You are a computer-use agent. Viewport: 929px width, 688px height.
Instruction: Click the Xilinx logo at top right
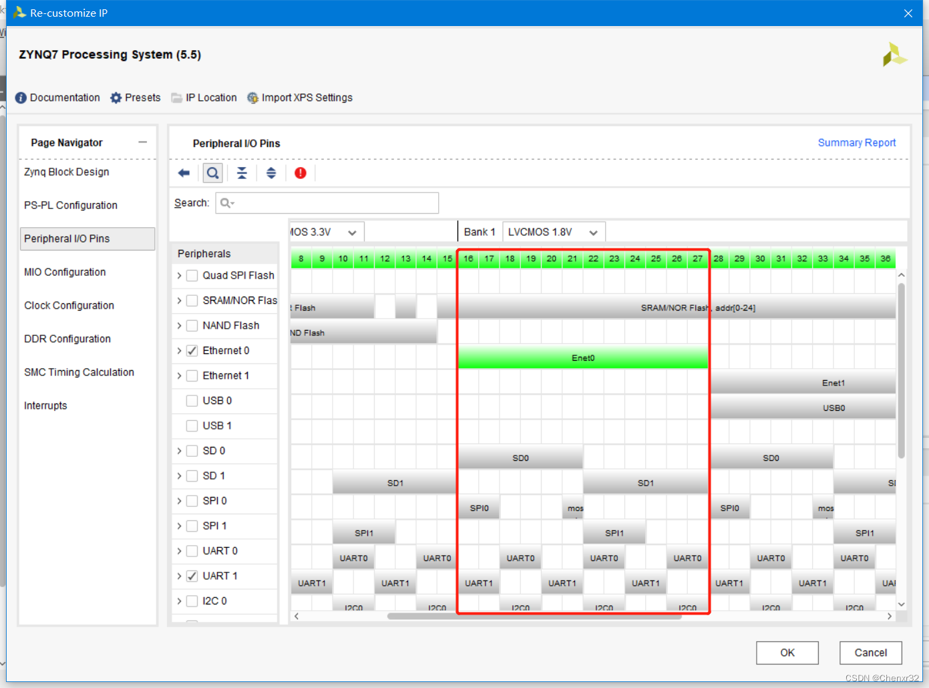coord(894,55)
